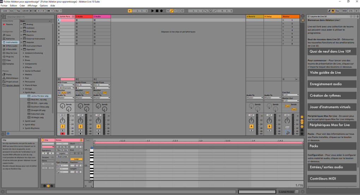This screenshot has height=195, width=360.
Task: Select Favoris collection
Action: click(10, 24)
